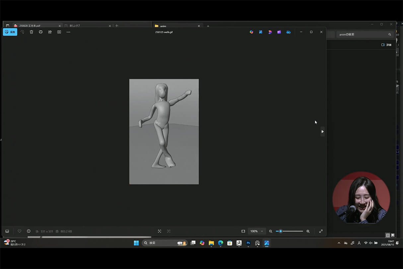Delete the image with the trash icon

tap(32, 32)
